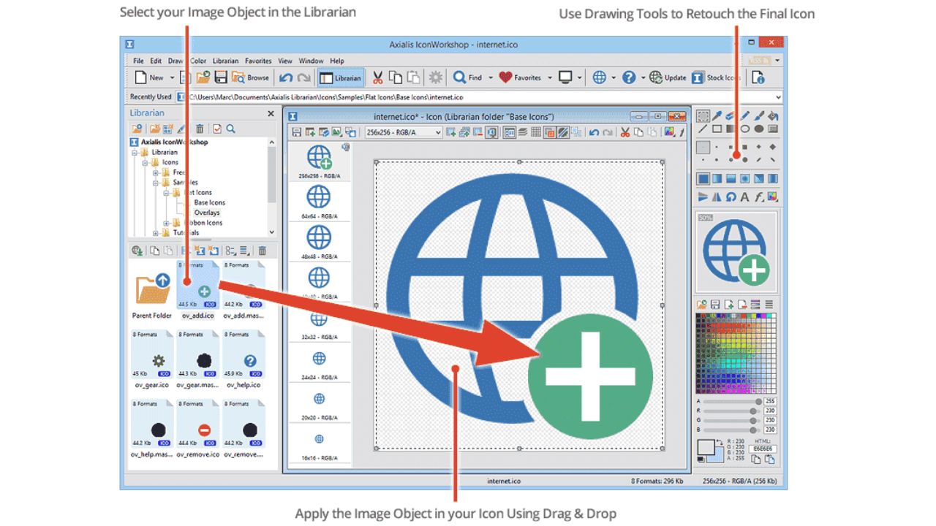Select the line drawing tool
Viewport: 936px width, 526px height.
703,129
